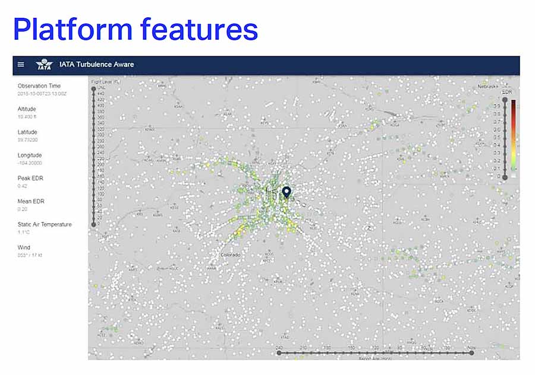This screenshot has width=535, height=375.
Task: Click the IATA winged globe logo
Action: (x=45, y=65)
